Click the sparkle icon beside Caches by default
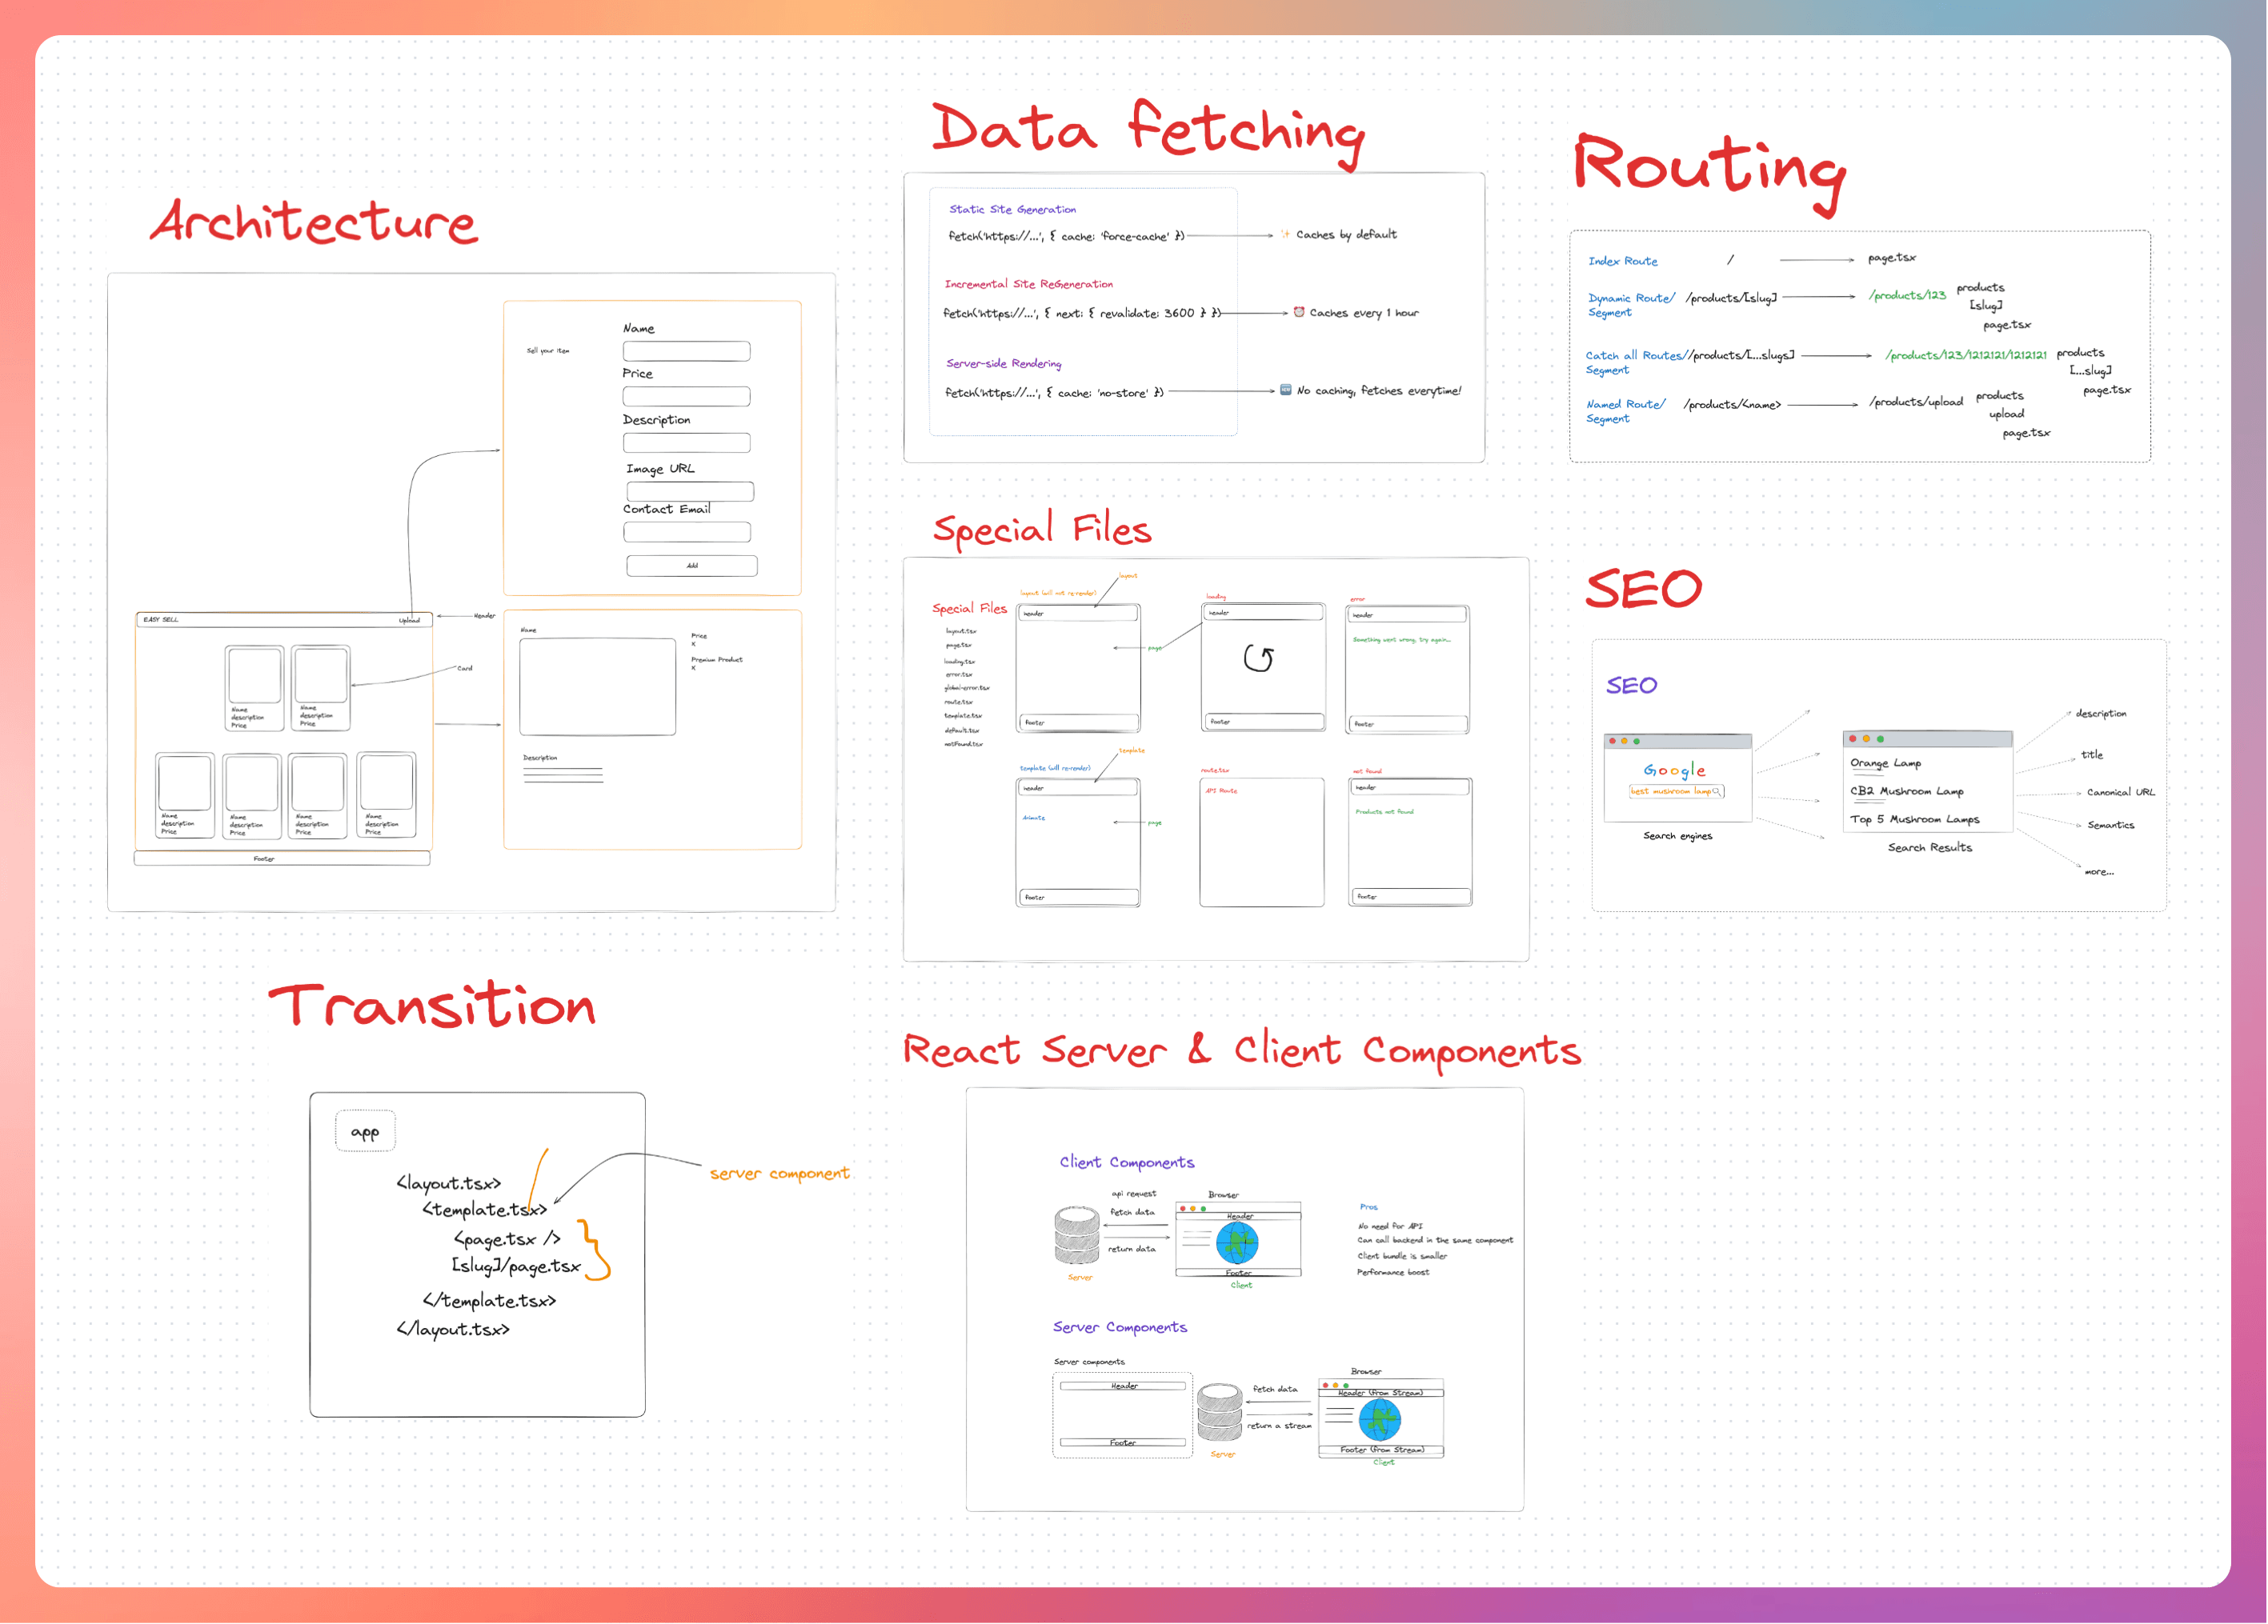 (1285, 234)
